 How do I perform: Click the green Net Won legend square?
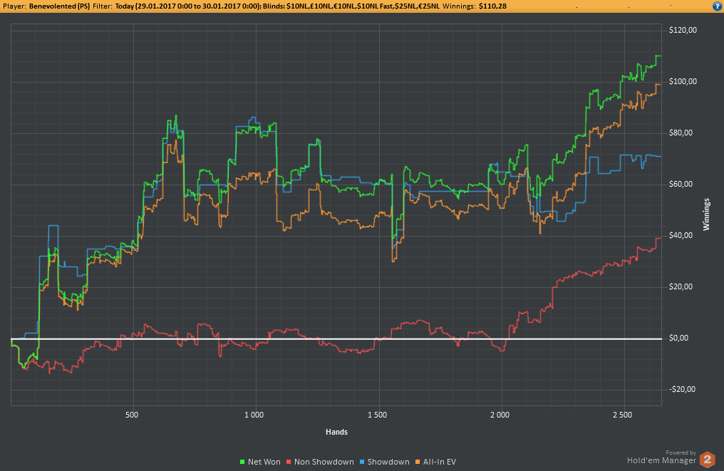[243, 462]
